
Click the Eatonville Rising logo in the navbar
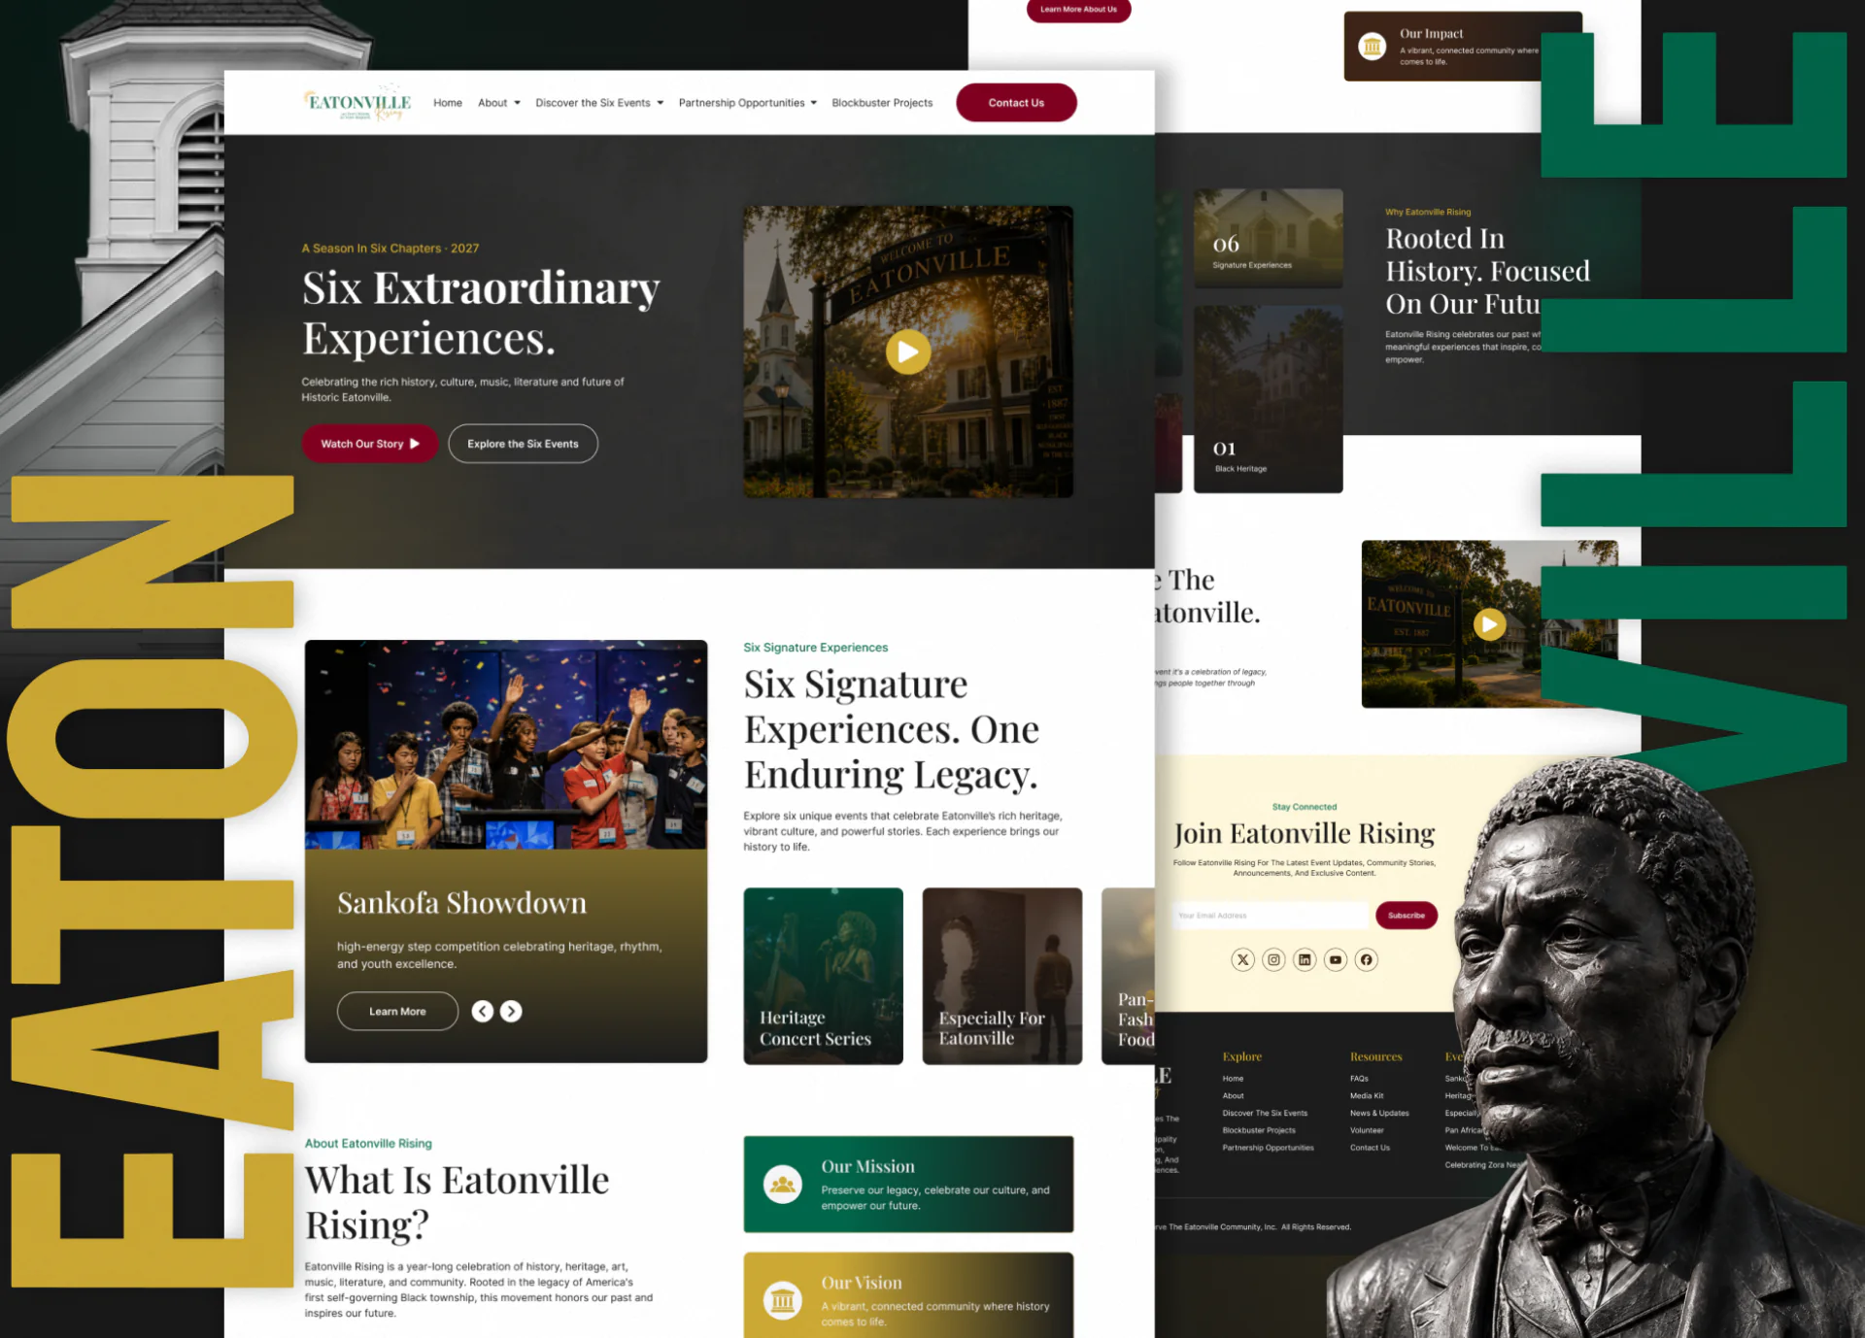coord(357,103)
